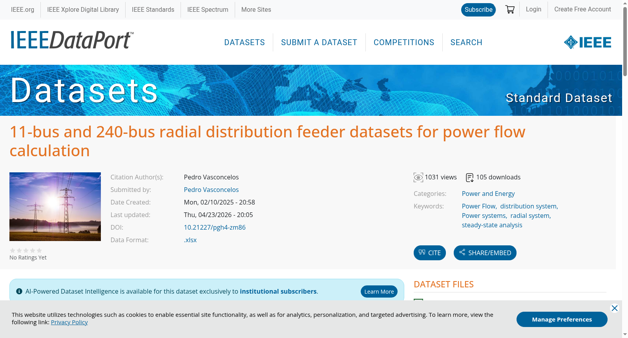The height and width of the screenshot is (338, 628).
Task: Click the 'Standard Dataset' banner label
Action: tap(559, 98)
